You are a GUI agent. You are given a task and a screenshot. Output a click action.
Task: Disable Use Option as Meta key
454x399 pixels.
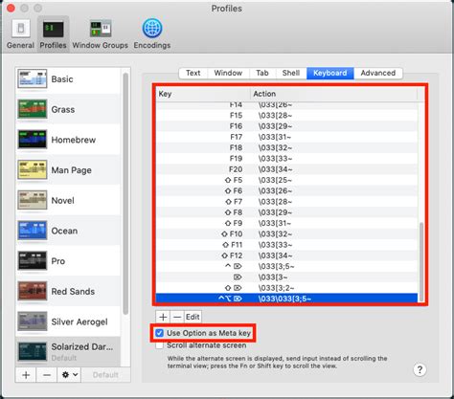coord(159,333)
